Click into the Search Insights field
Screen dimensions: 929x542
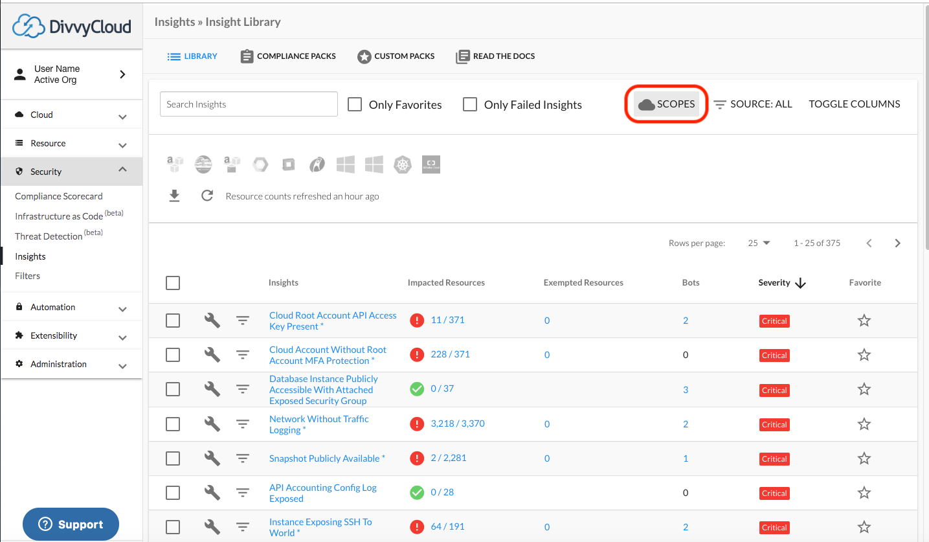[x=249, y=104]
